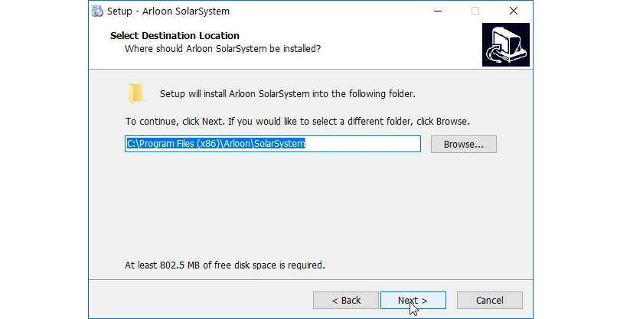Click the wizard computer image in header
The width and height of the screenshot is (643, 319).
click(x=506, y=44)
